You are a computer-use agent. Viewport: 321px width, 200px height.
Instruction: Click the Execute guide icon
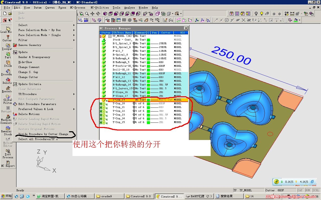click(8, 88)
